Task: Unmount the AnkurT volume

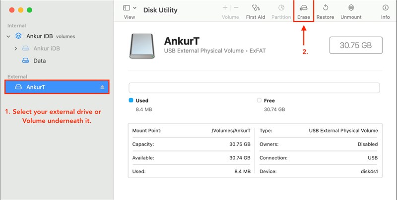Action: 351,8
